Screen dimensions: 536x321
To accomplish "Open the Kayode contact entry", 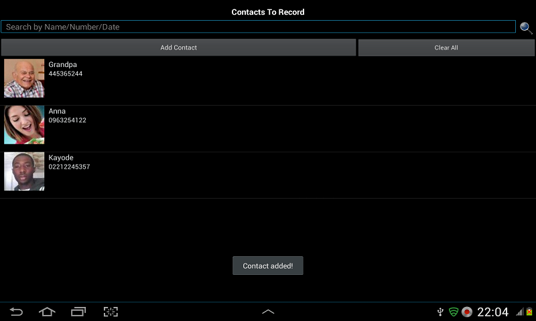I will coord(268,175).
